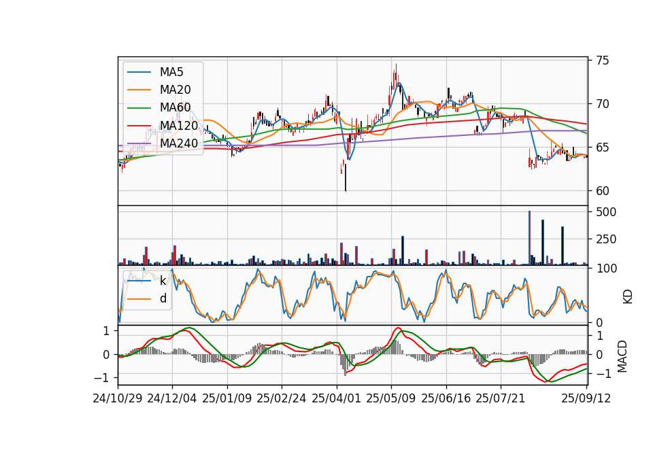Click the 70 price axis tick
653x469 pixels.
click(x=602, y=104)
